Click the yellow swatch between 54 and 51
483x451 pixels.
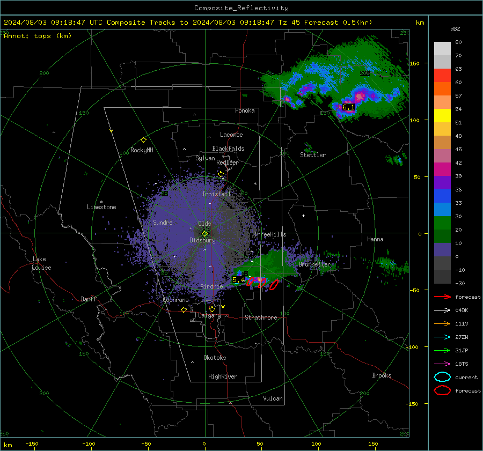[x=442, y=116]
